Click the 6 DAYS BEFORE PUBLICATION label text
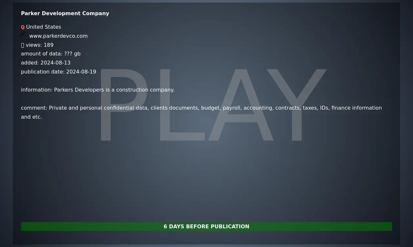This screenshot has height=247, width=413. point(206,227)
